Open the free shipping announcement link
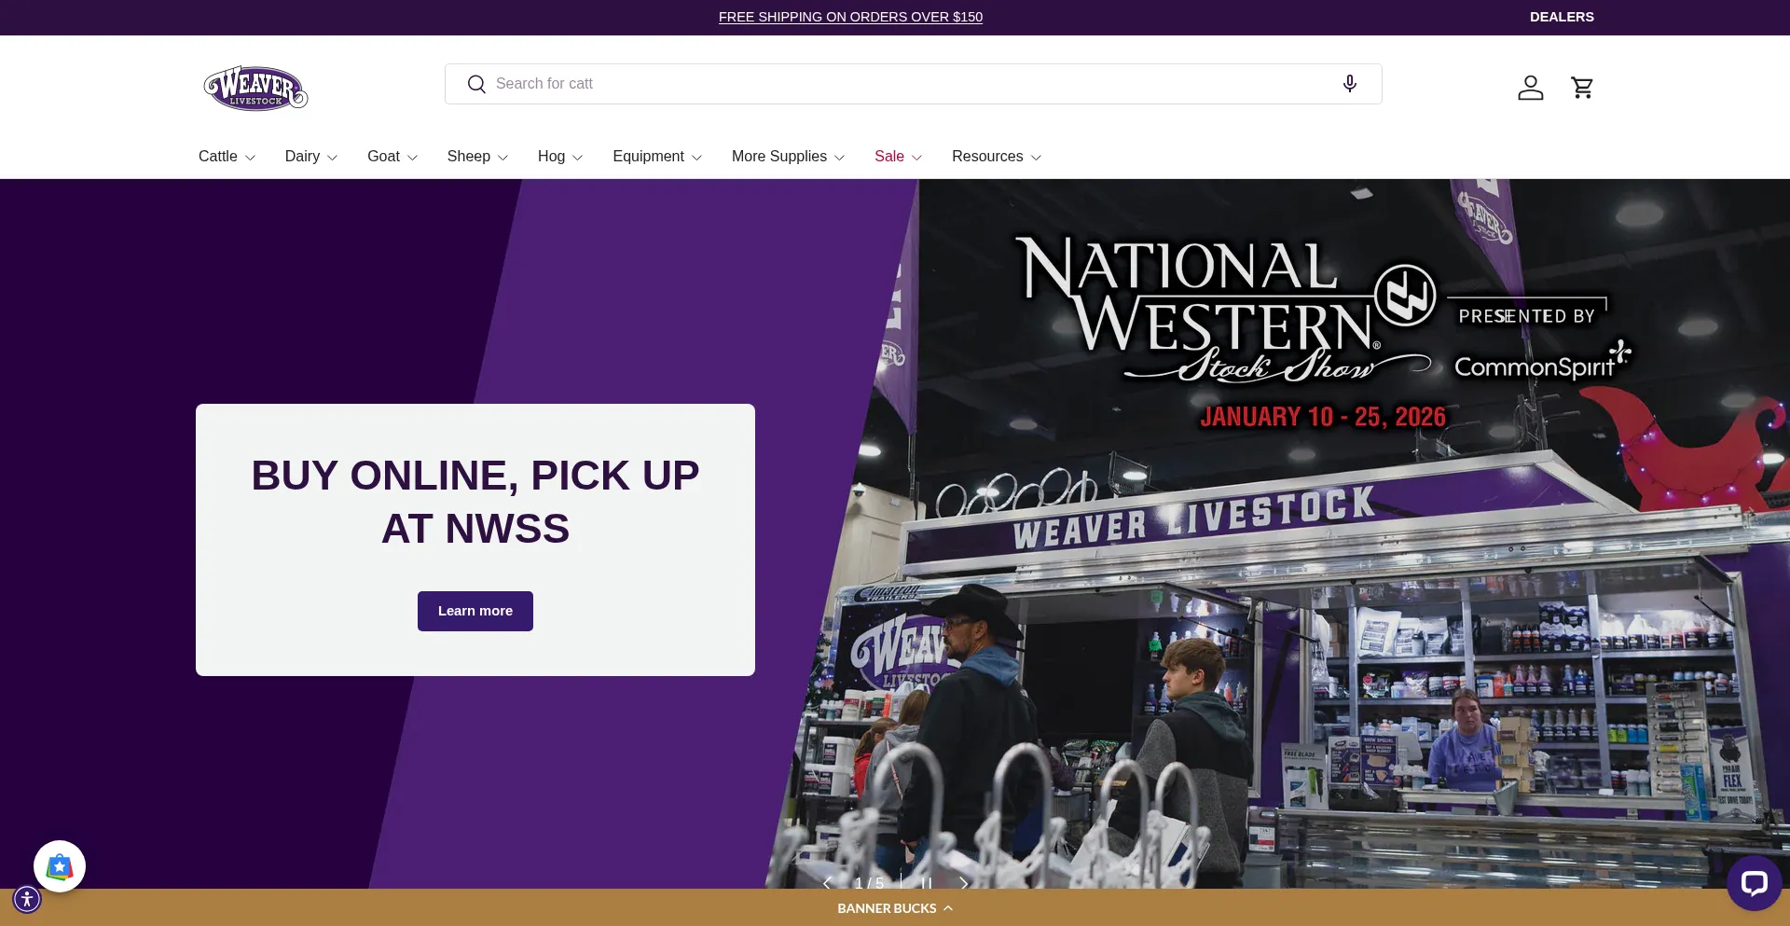 point(850,17)
